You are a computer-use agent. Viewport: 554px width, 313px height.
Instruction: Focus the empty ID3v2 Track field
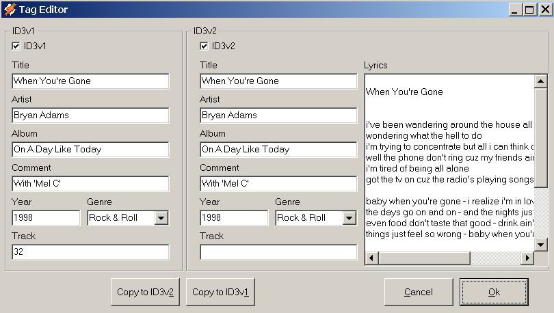point(278,252)
